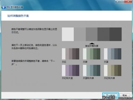The image size is (133, 100).
Task: Click the 太绿 label text
Action: pyautogui.click(x=85, y=62)
